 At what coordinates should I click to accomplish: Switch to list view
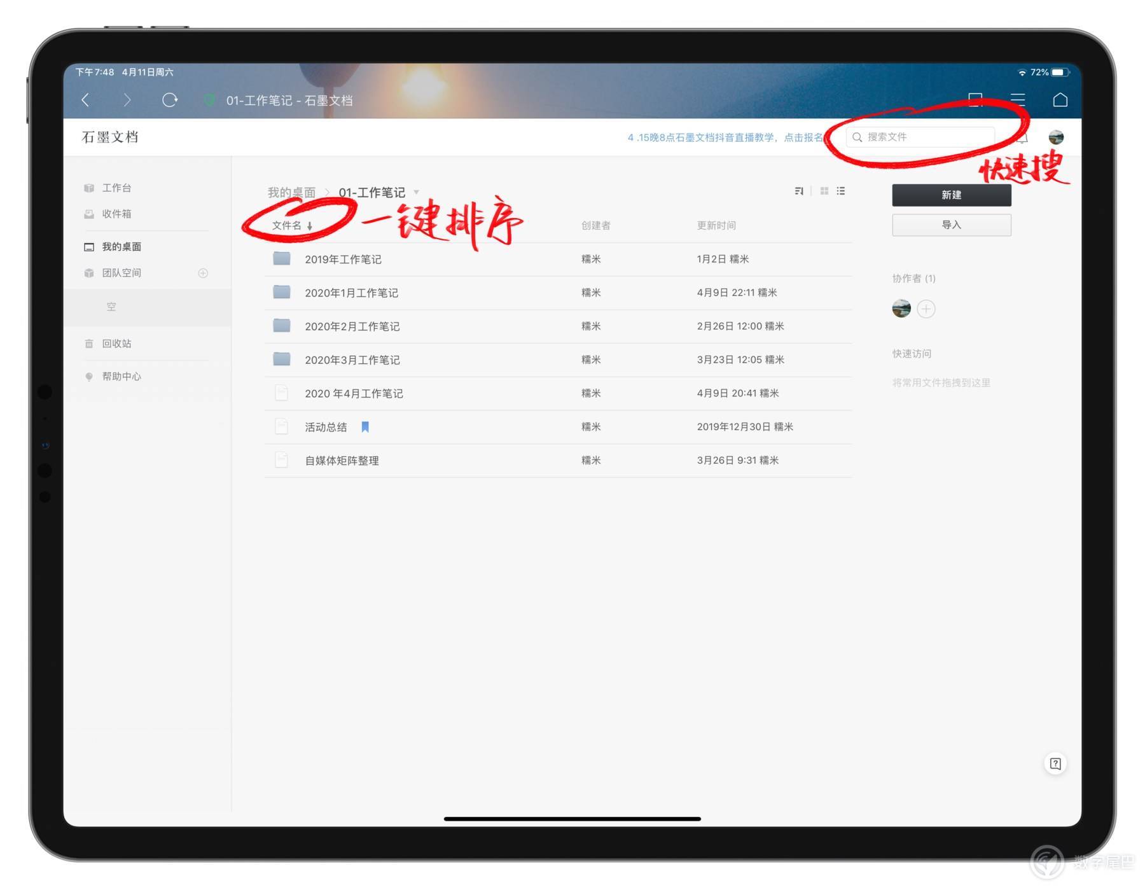point(841,191)
